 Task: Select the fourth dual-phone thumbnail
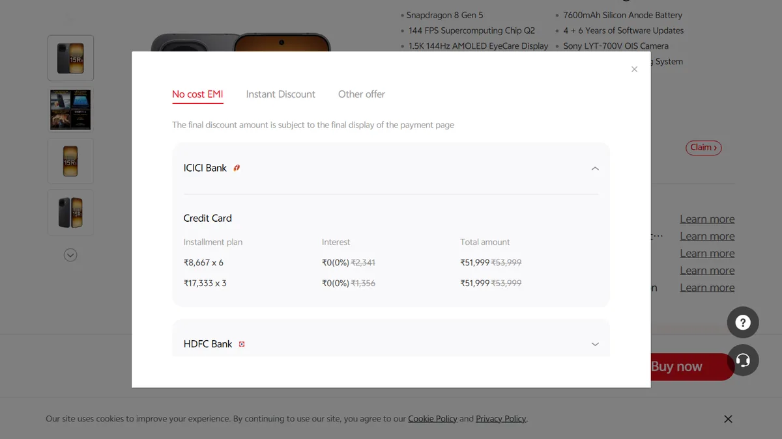[70, 213]
